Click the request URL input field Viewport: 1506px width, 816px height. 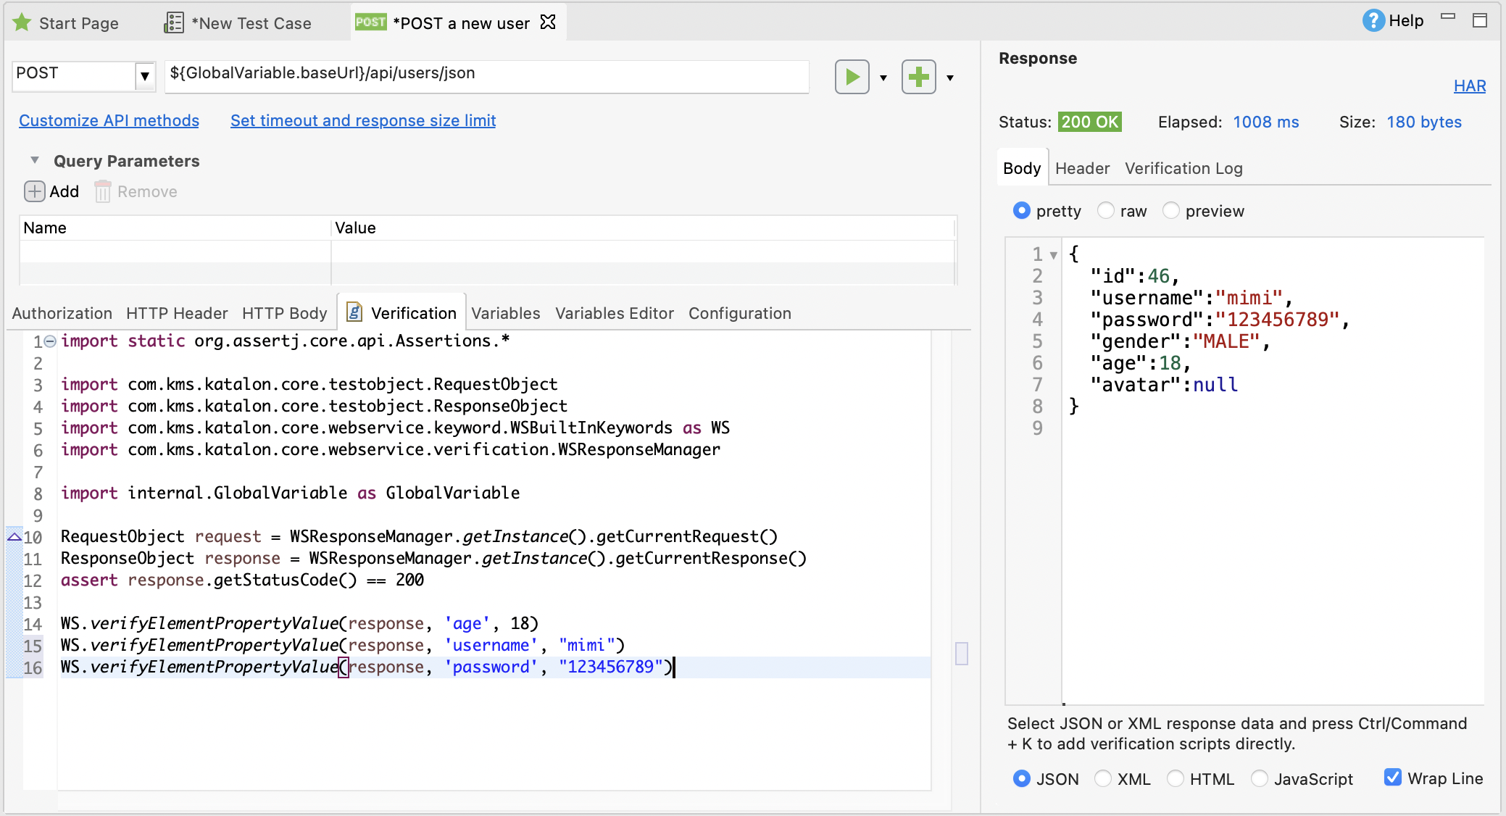pyautogui.click(x=487, y=76)
